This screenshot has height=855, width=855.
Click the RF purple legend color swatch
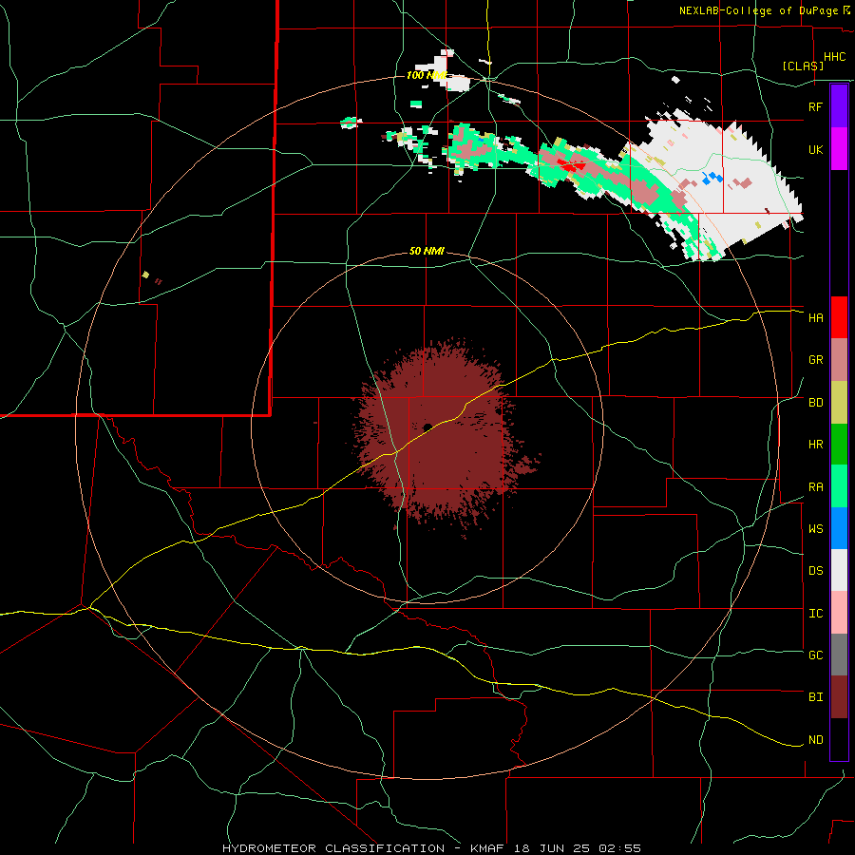(839, 106)
